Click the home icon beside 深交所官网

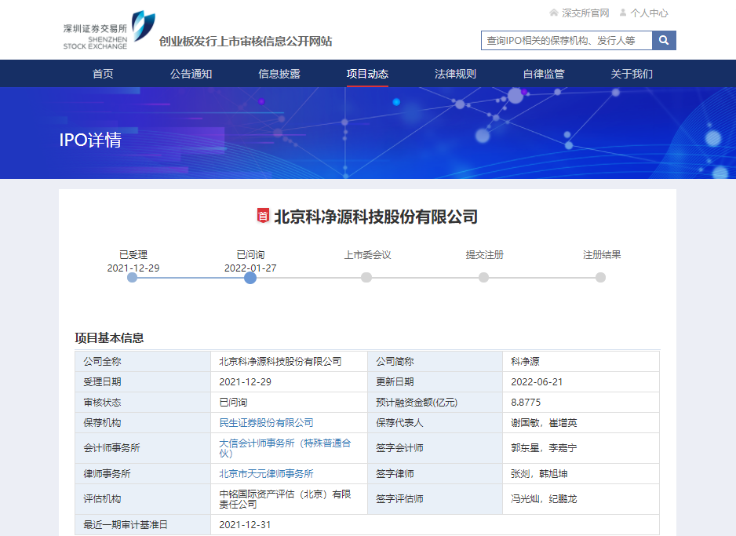[554, 13]
